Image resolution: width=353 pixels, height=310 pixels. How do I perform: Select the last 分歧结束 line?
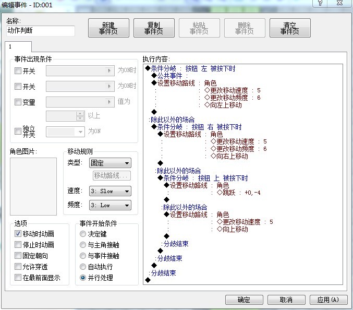[x=163, y=273]
